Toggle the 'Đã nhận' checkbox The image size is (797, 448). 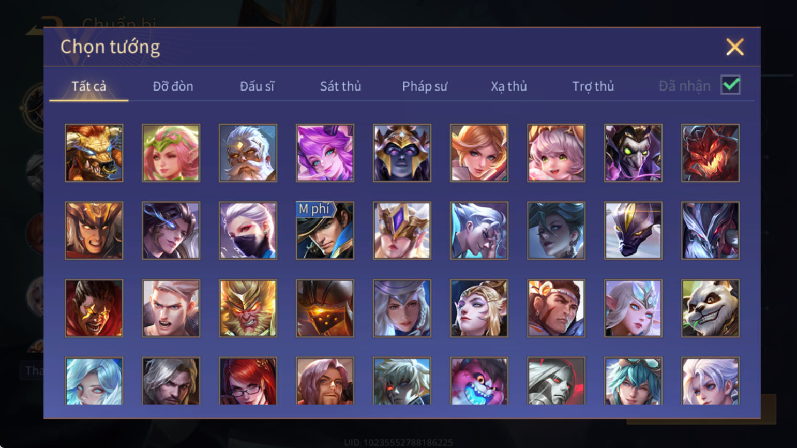coord(730,85)
